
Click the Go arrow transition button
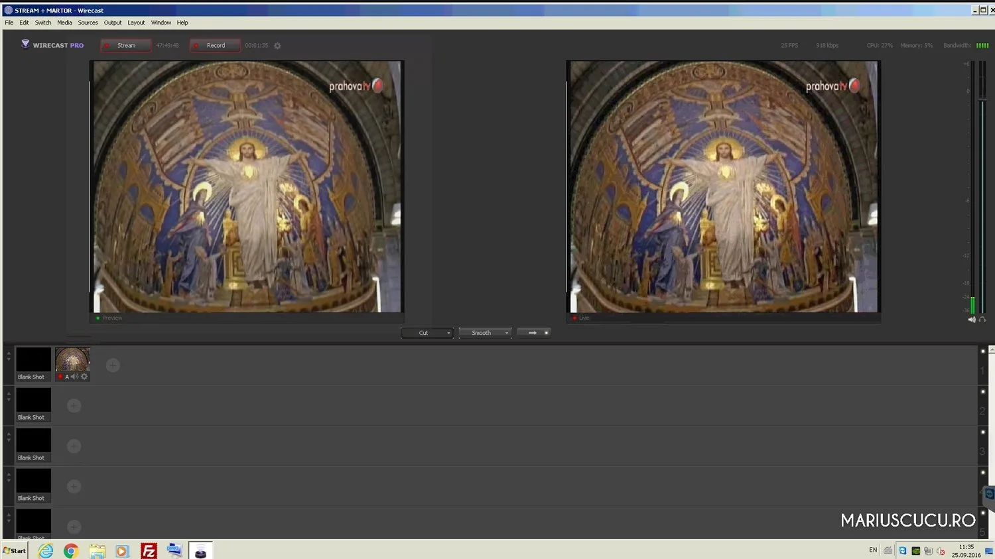pyautogui.click(x=531, y=333)
